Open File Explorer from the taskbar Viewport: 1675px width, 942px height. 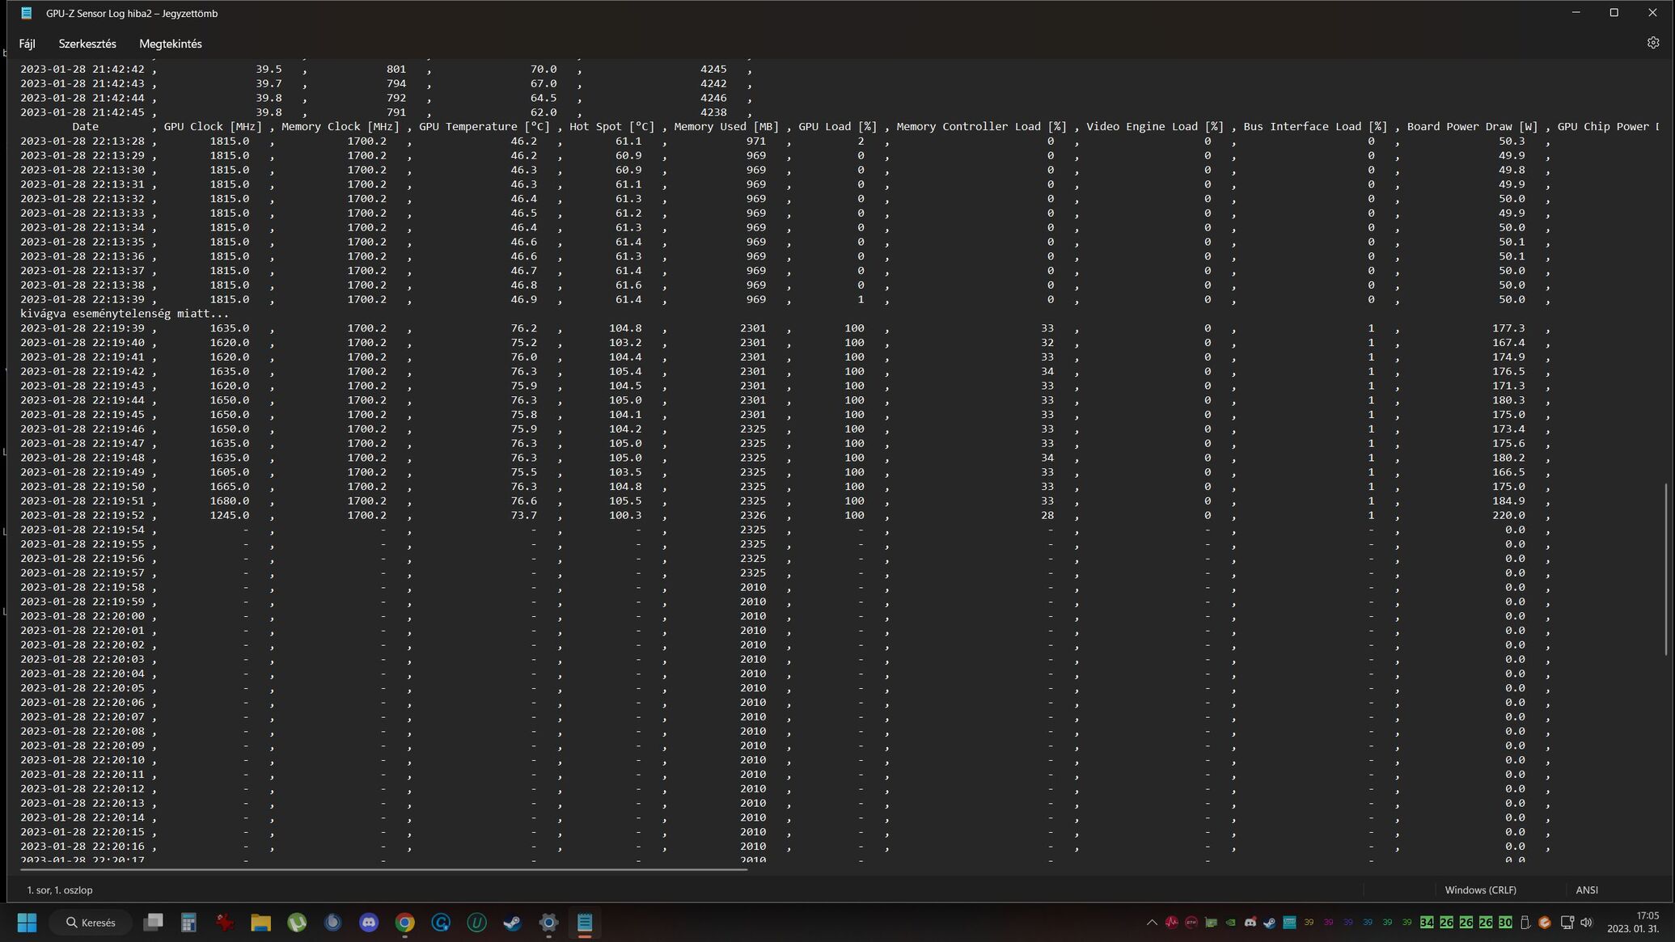(x=260, y=922)
